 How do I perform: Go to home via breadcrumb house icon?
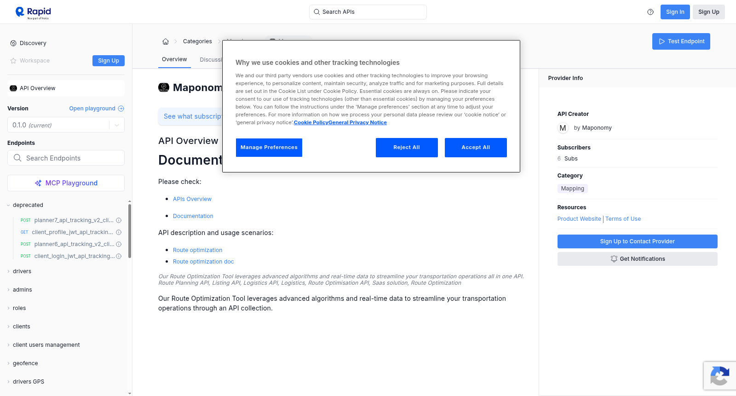click(x=166, y=41)
